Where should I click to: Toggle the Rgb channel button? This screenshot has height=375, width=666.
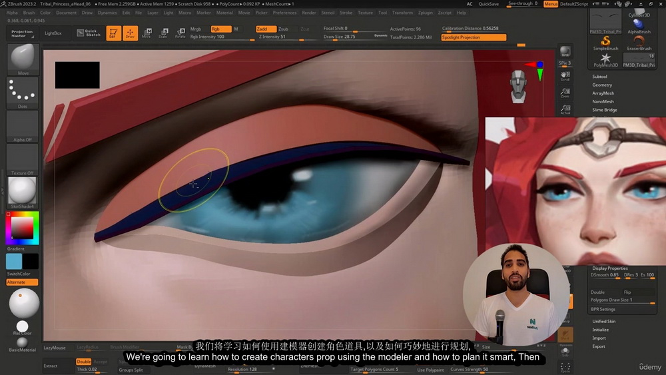pyautogui.click(x=221, y=29)
